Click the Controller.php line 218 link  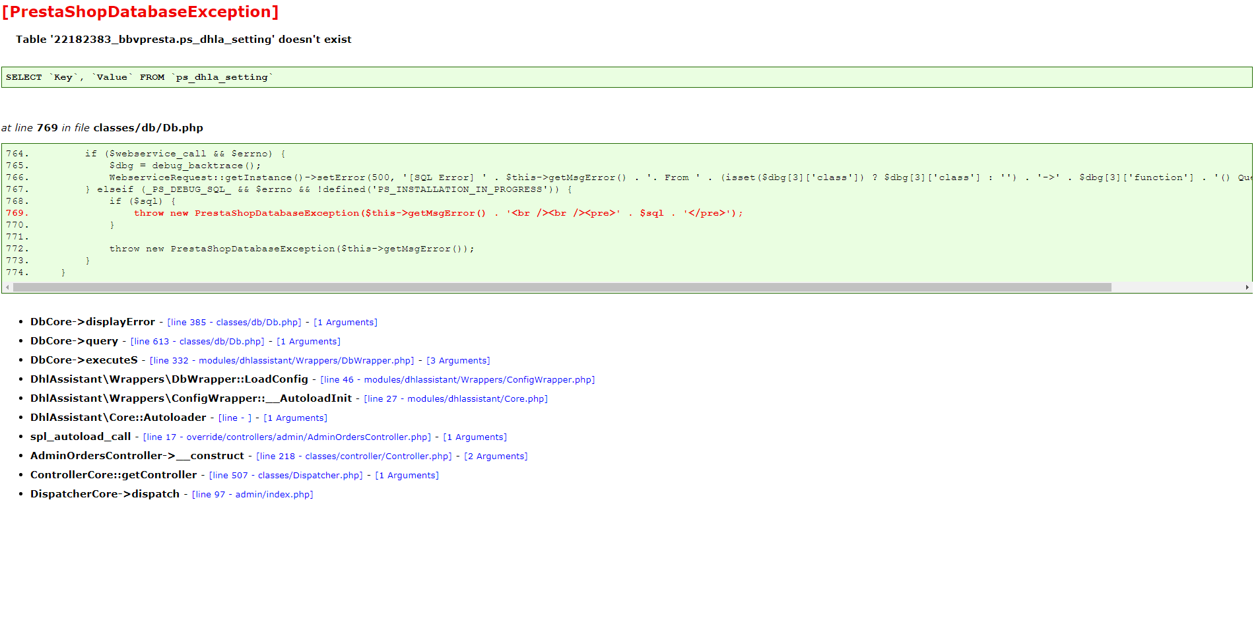[x=354, y=457]
